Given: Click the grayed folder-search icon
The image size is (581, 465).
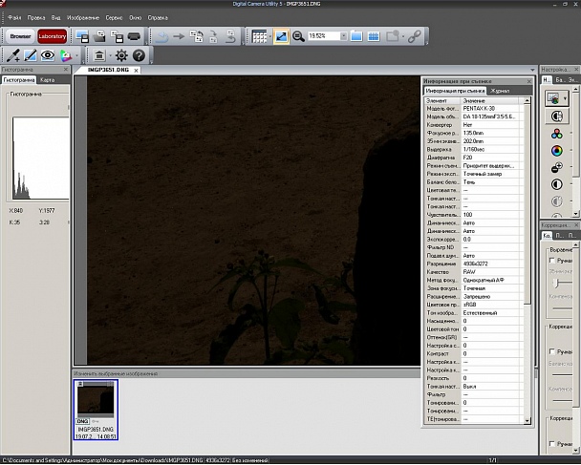Looking at the screenshot, I should pos(393,36).
